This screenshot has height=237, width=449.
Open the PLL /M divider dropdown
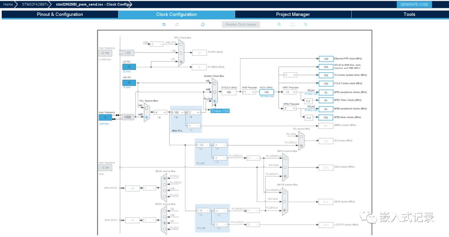[x=160, y=112]
